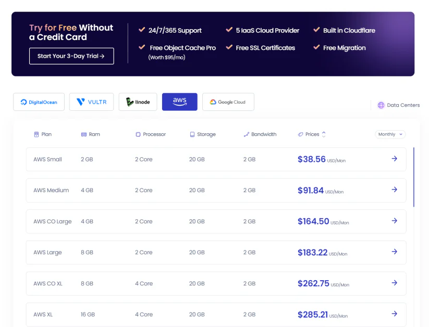Click the arrow icon on AWS XL row
The width and height of the screenshot is (429, 327).
394,314
